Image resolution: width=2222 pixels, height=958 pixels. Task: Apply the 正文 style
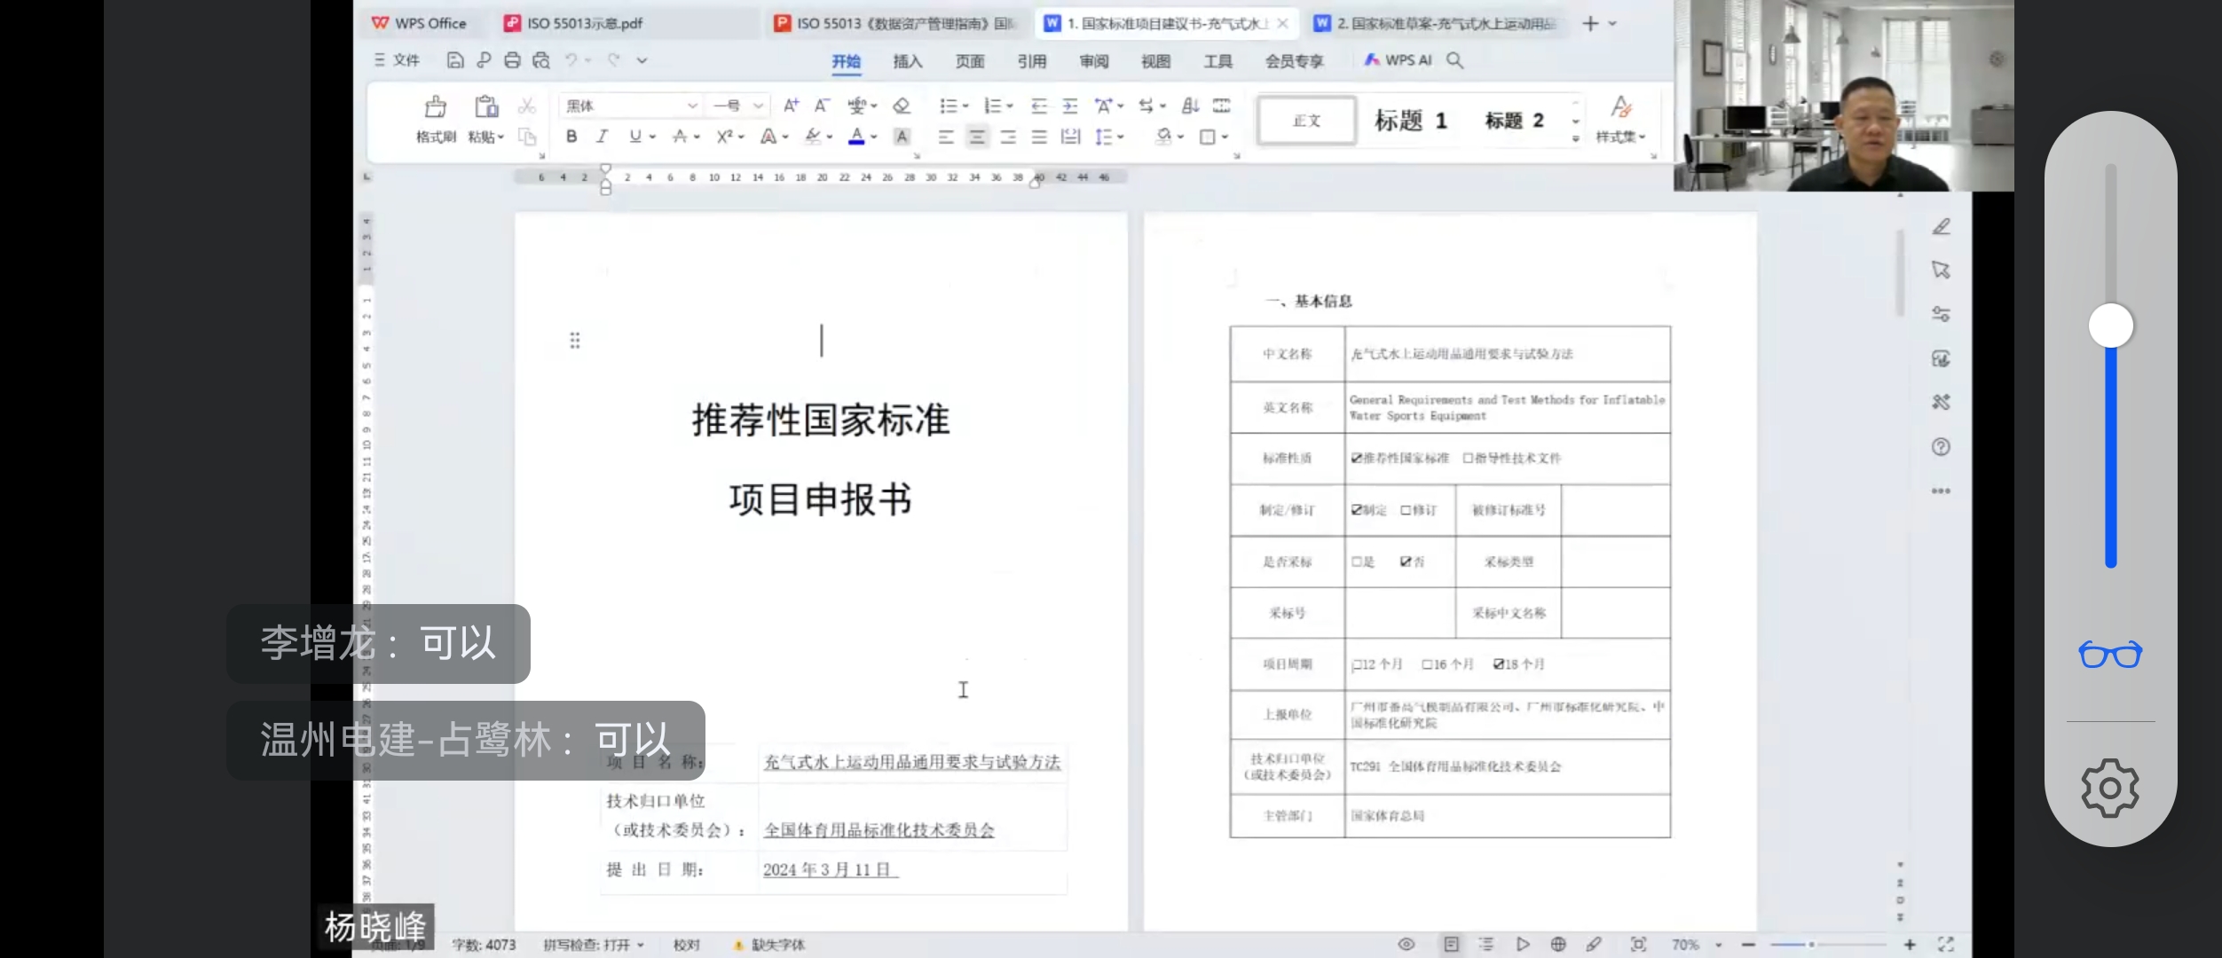click(x=1306, y=120)
